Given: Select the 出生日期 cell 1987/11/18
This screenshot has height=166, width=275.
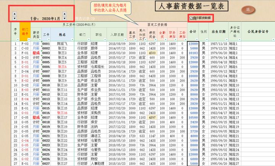Looking at the screenshot, I should point(219,44).
